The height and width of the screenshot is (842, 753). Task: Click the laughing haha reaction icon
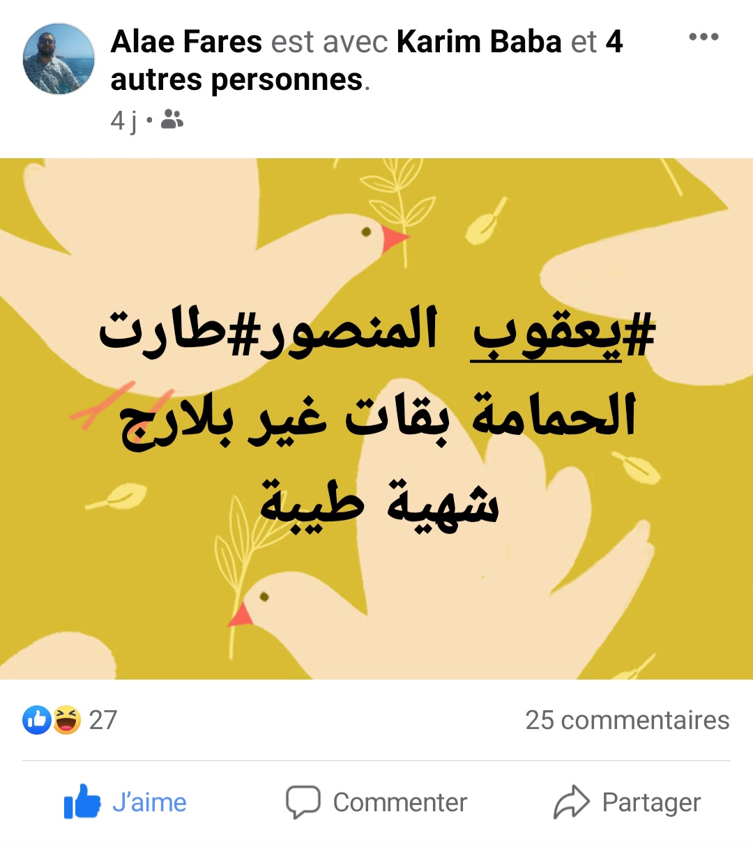tap(66, 720)
